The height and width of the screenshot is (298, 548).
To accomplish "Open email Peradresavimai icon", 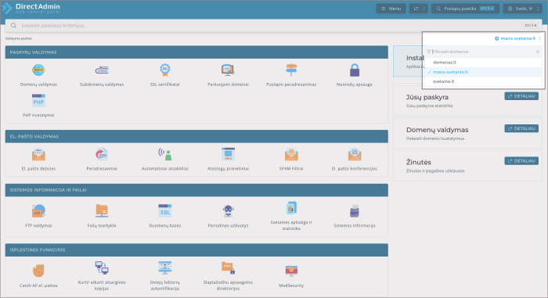I will [x=102, y=154].
